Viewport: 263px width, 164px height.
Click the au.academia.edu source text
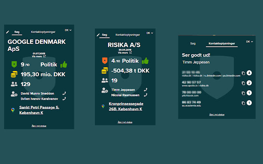click(191, 106)
